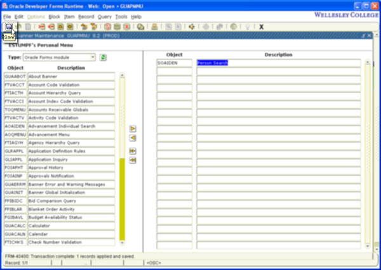
Task: Click the double left-arrow Remove All button
Action: pos(133,160)
